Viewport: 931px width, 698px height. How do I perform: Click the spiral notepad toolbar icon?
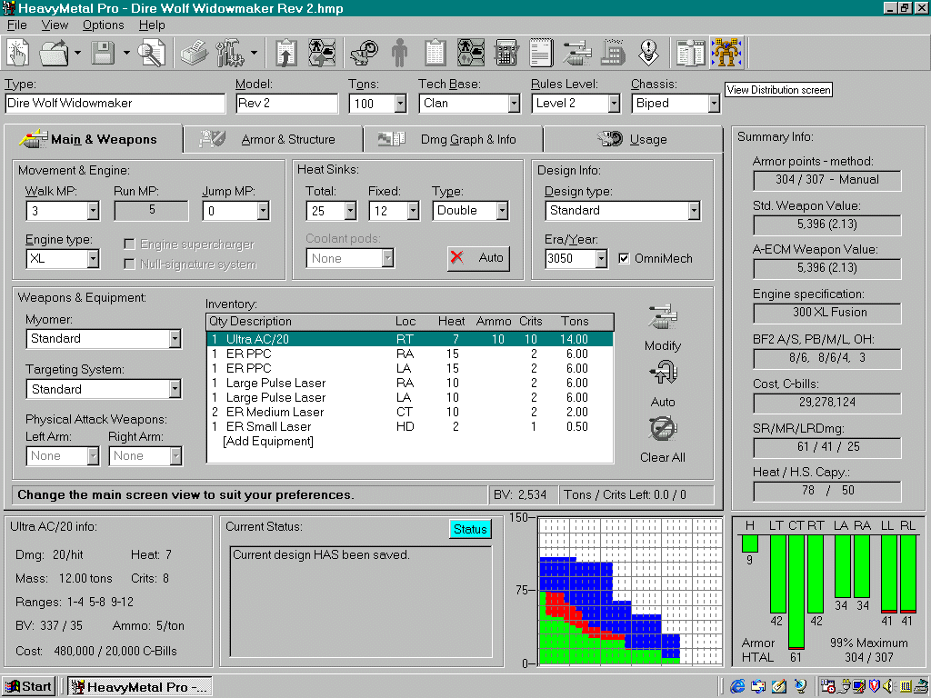542,53
